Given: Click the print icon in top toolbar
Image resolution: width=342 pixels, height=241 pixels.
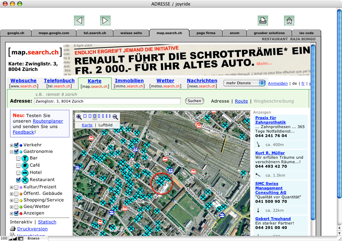Looking at the screenshot, I should point(263,21).
